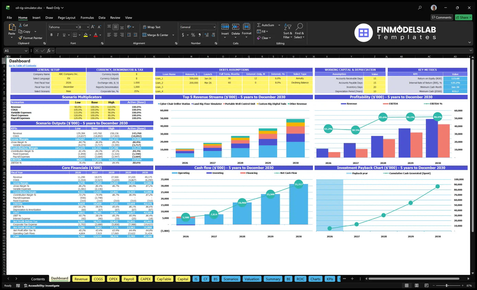Toggle Top Align vertical alignment
Screen dimensions: 477x290
(x=109, y=27)
